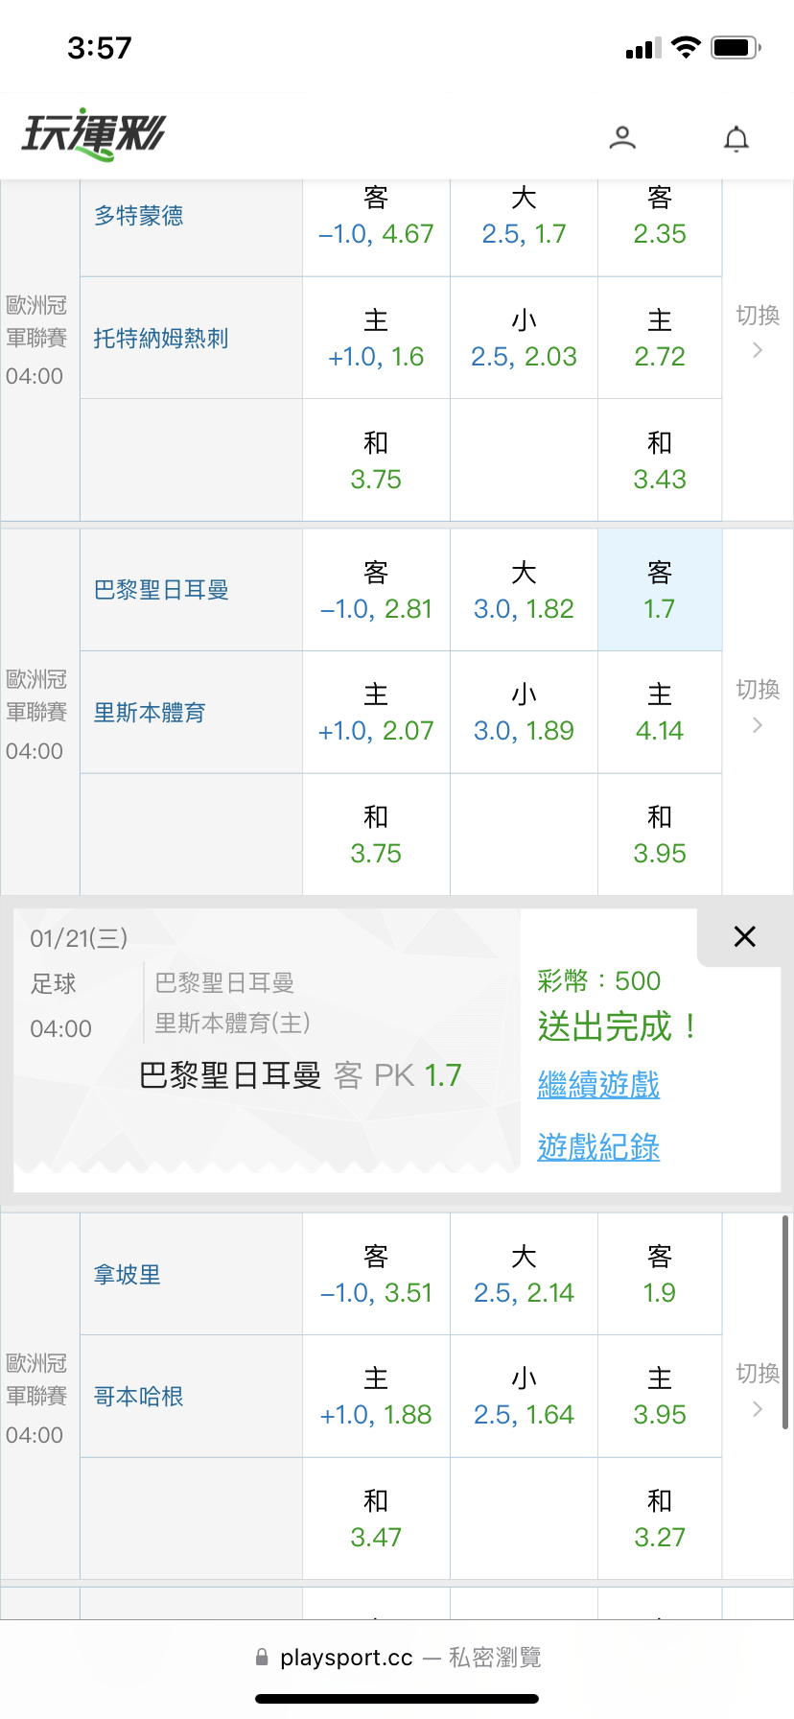Select 大 3.0, 1.82 over option
794x1719 pixels.
coord(524,590)
